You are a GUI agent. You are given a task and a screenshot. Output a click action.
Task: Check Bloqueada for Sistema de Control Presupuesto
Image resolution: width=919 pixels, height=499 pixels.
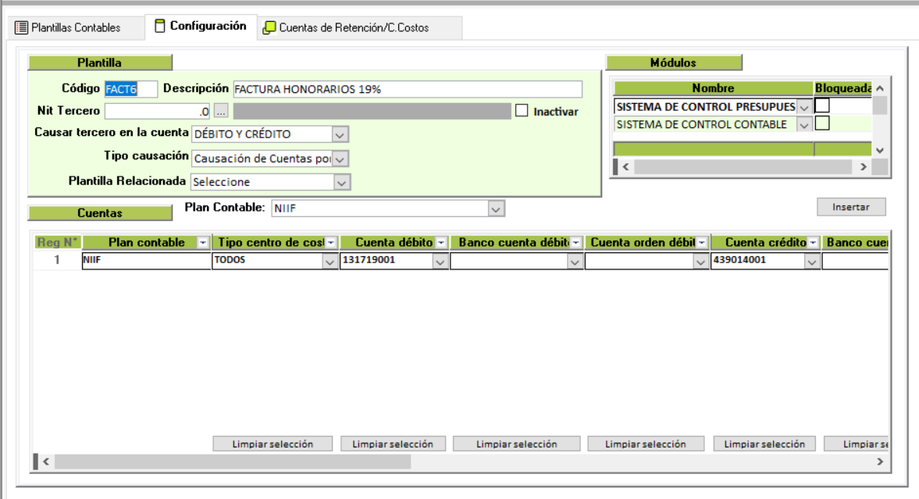(x=821, y=105)
